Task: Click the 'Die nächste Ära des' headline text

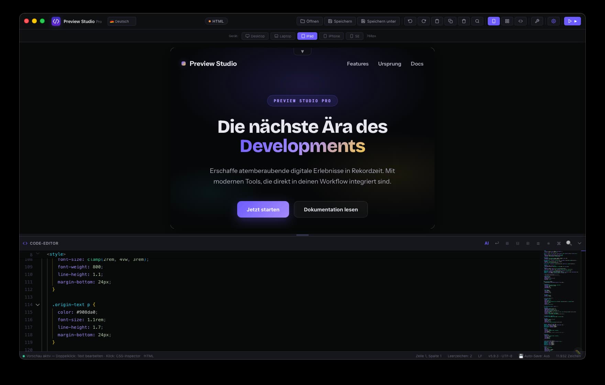Action: coord(302,126)
